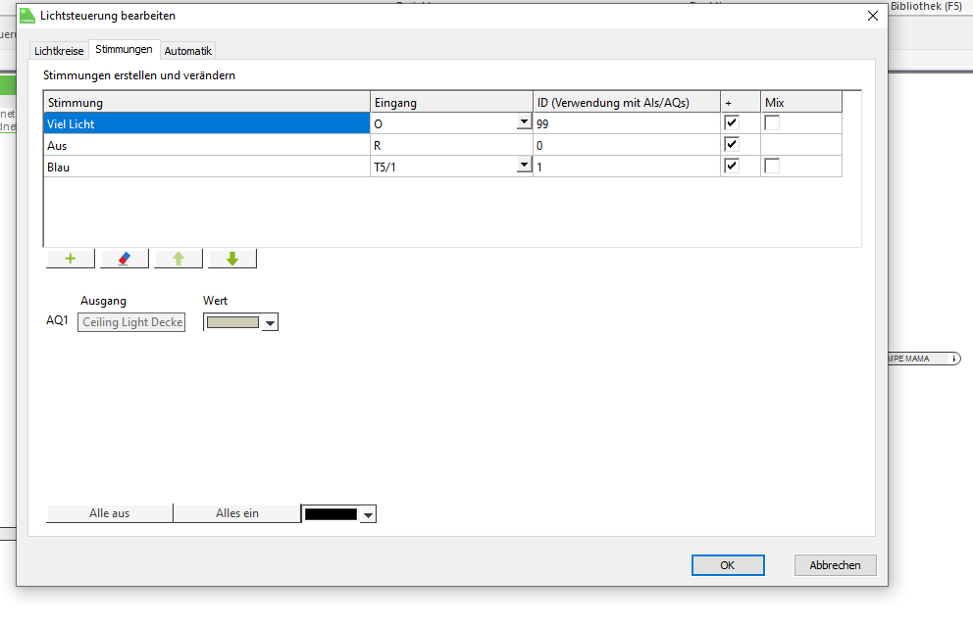Image resolution: width=973 pixels, height=624 pixels.
Task: Click the Eingang cell showing R
Action: (451, 145)
